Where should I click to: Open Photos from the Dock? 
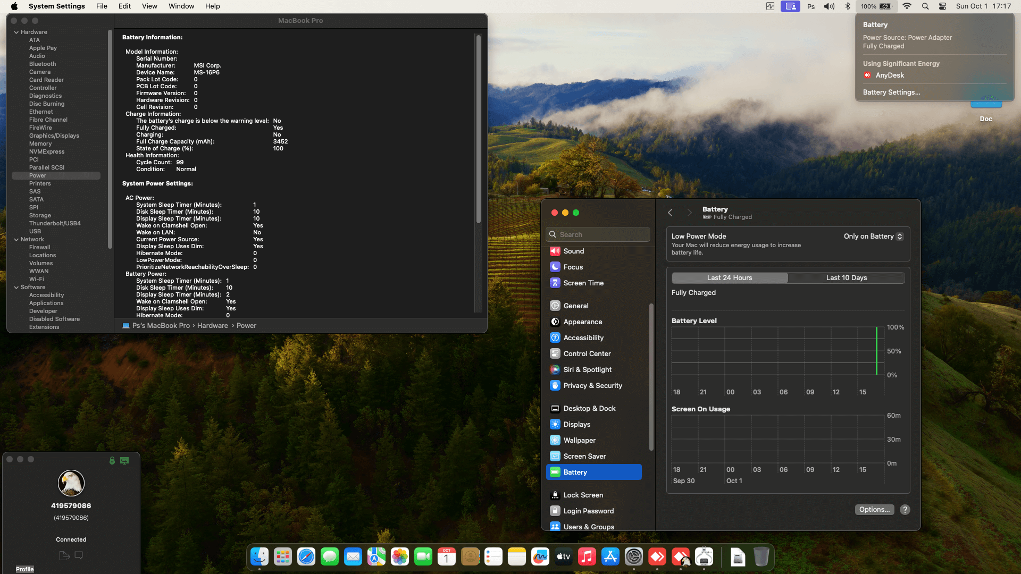(400, 556)
